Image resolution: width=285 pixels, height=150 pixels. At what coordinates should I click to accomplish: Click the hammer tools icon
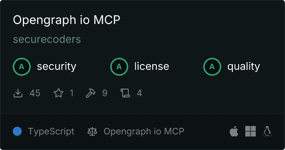click(90, 93)
